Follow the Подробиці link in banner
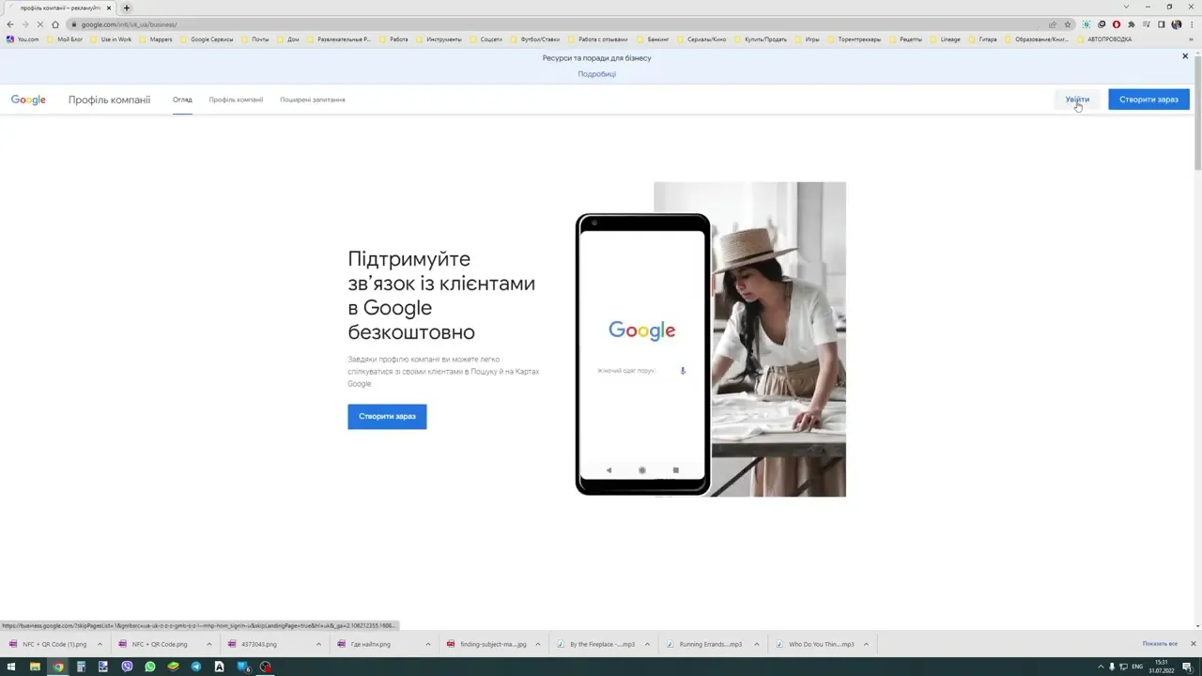Screen dimensions: 1202x676 [597, 74]
